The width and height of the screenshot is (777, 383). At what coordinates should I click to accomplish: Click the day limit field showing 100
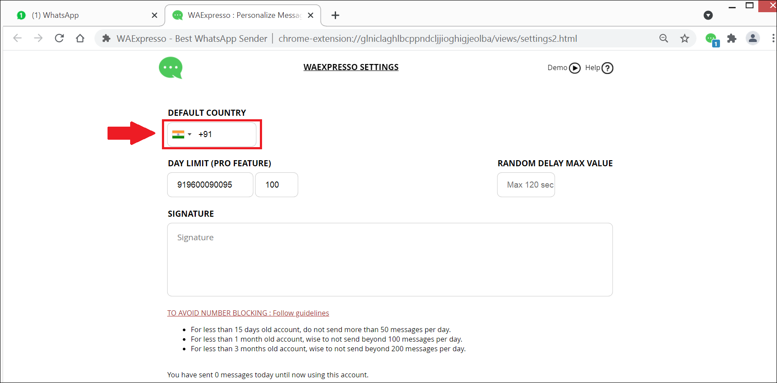coord(276,185)
